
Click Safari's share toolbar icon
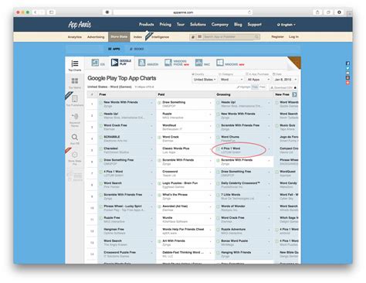click(317, 12)
